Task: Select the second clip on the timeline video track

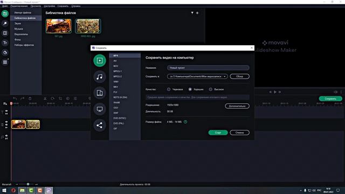Action: point(33,124)
